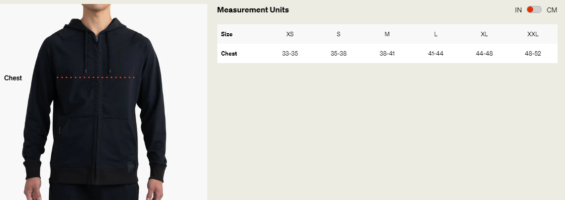Select the M size column header
Screen dimensions: 565x200
click(x=387, y=34)
